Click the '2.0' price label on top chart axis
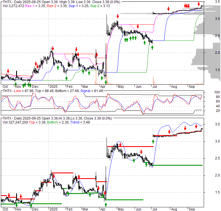The width and height of the screenshot is (221, 211). (217, 53)
